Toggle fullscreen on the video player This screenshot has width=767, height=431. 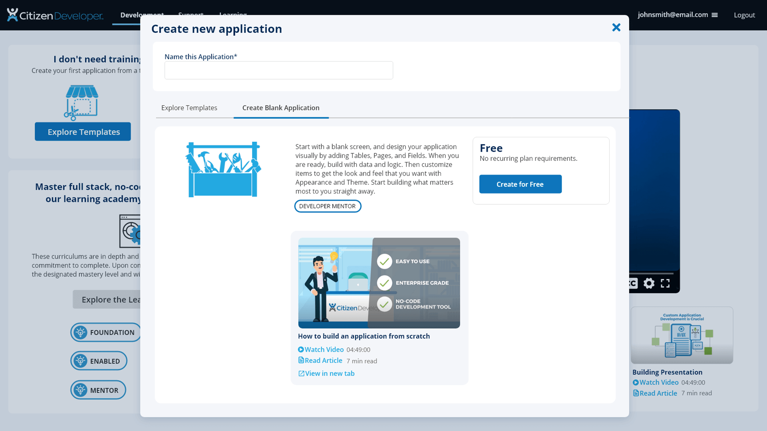665,283
